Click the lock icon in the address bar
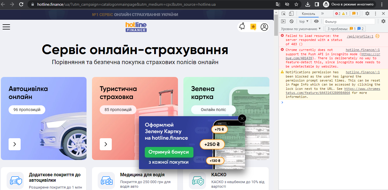Image resolution: width=388 pixels, height=190 pixels. pos(32,5)
